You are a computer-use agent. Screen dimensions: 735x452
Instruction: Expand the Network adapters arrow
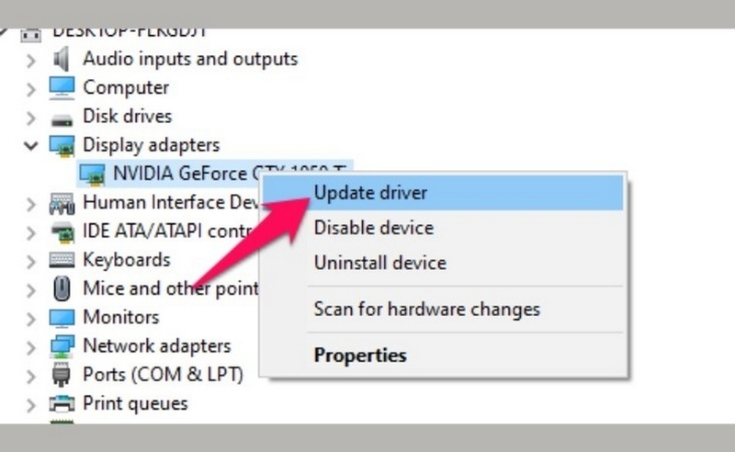[x=30, y=347]
